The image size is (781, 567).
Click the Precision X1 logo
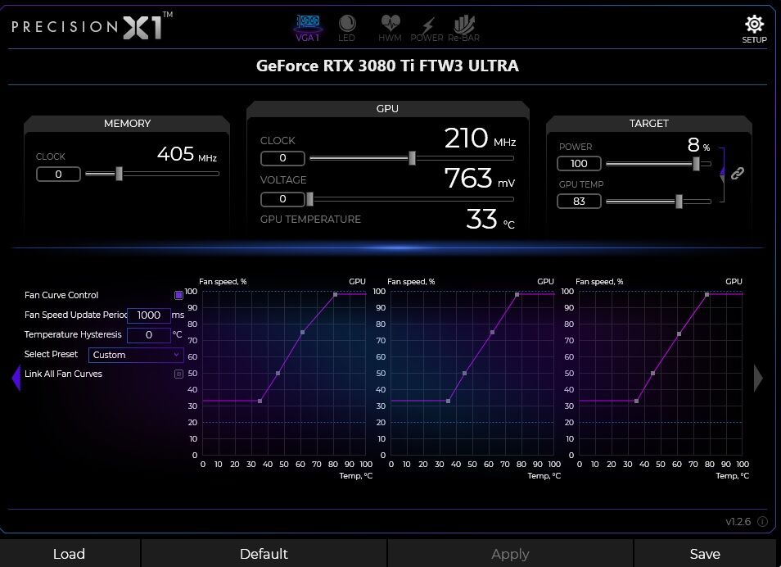(x=93, y=26)
